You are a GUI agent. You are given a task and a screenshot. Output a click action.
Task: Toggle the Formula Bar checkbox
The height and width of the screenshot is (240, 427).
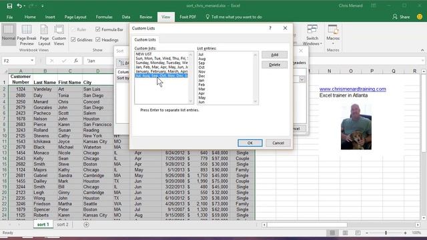pyautogui.click(x=98, y=29)
